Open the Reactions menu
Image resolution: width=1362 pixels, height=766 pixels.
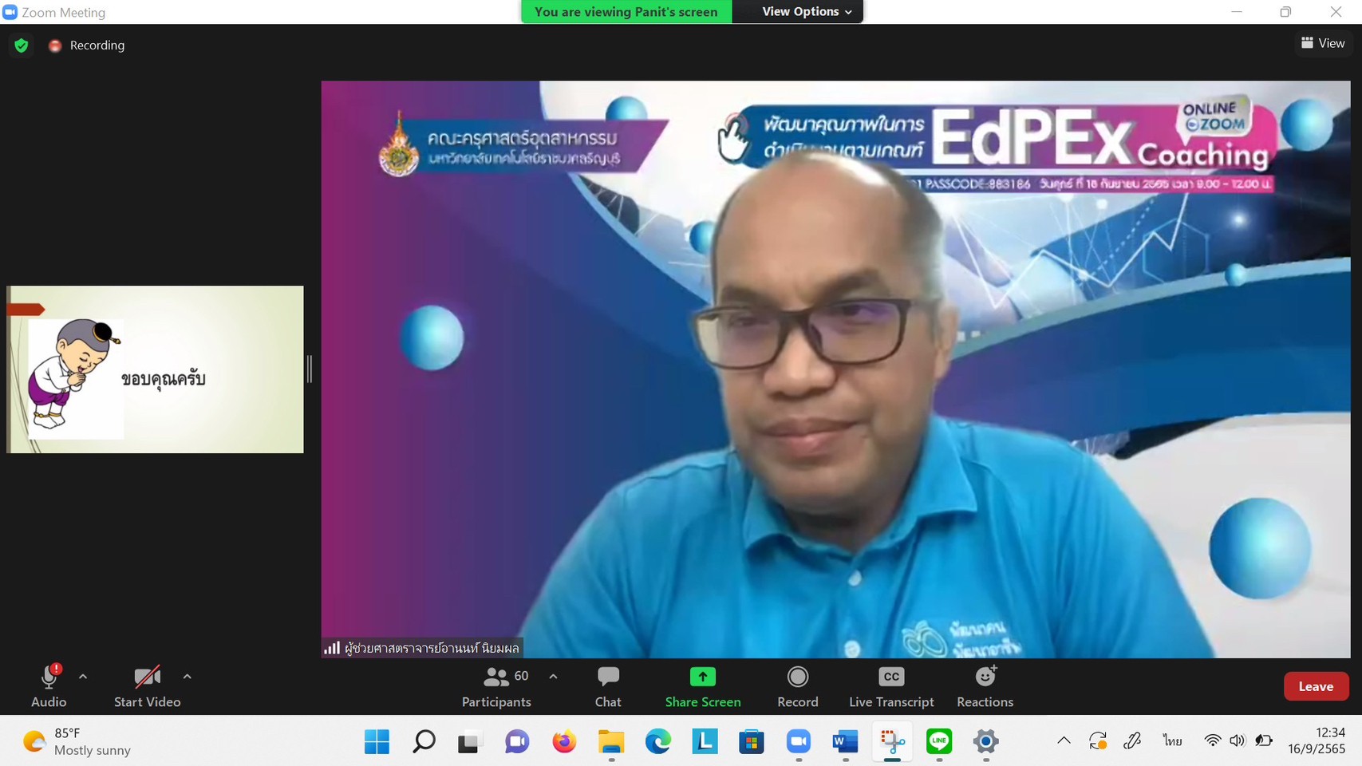(x=985, y=686)
